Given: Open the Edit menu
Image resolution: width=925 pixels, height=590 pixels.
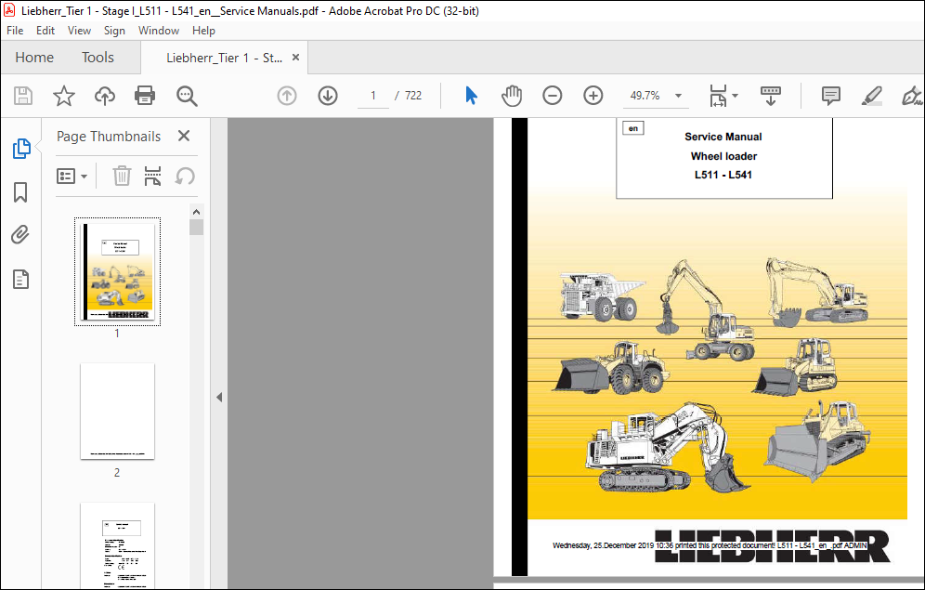Looking at the screenshot, I should click(x=46, y=31).
